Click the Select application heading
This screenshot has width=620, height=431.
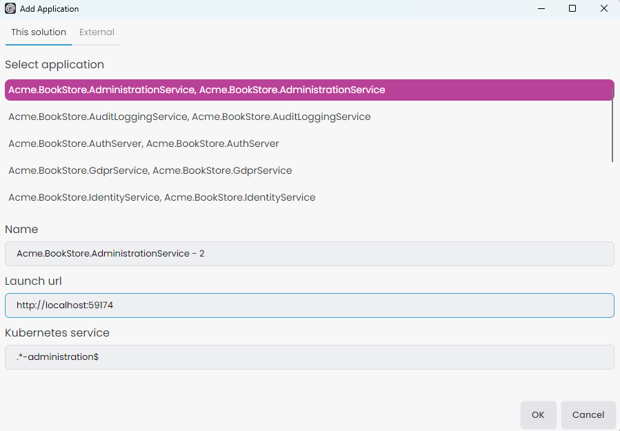pyautogui.click(x=54, y=64)
